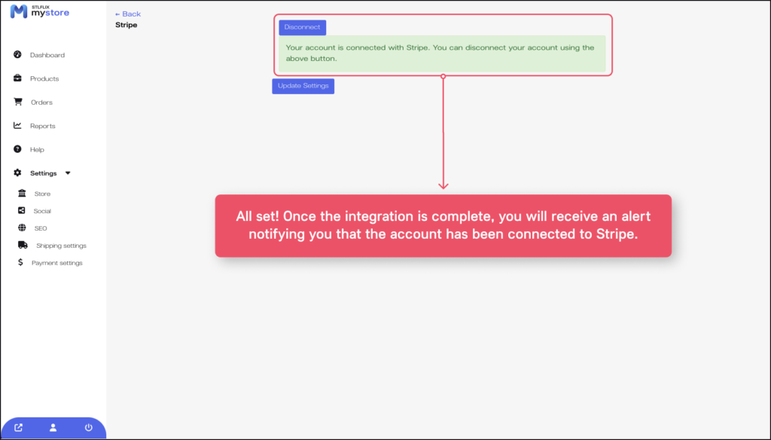Go to Dashboard in the sidebar
This screenshot has height=440, width=771.
[47, 55]
